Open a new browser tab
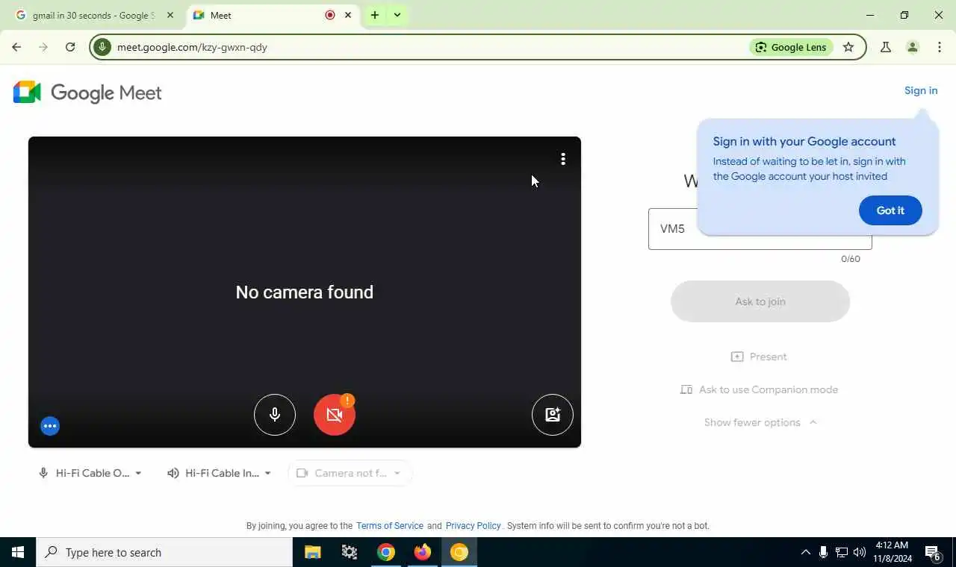Image resolution: width=956 pixels, height=567 pixels. click(375, 15)
